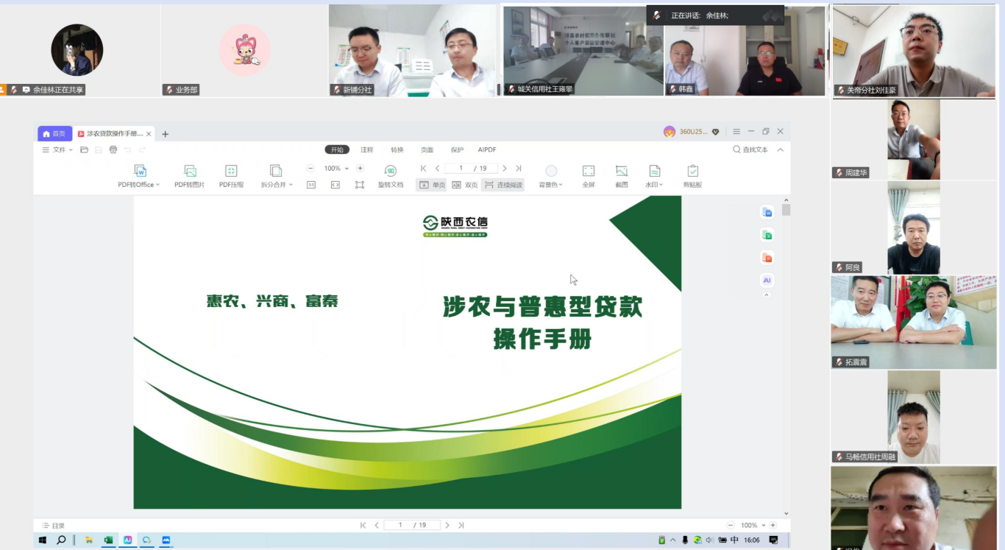Click the Chinese input 中 tray indicator
This screenshot has width=1005, height=550.
(x=734, y=540)
